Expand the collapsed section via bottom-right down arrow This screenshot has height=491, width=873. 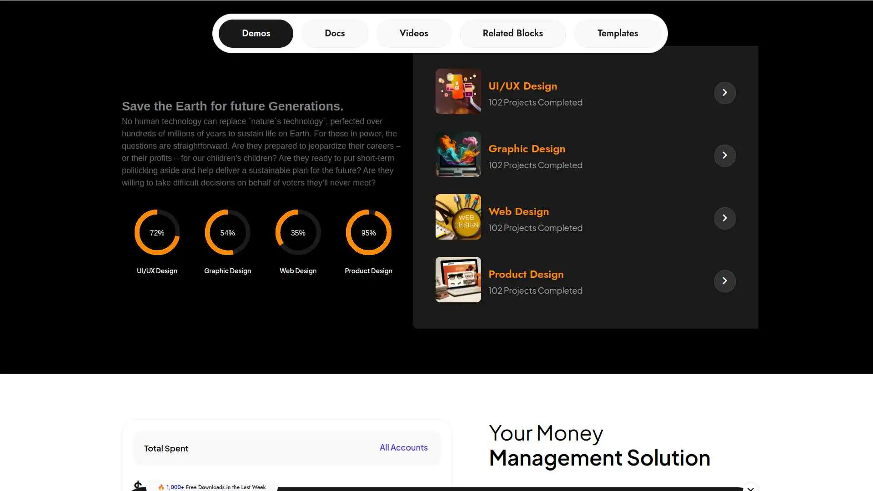(x=751, y=488)
